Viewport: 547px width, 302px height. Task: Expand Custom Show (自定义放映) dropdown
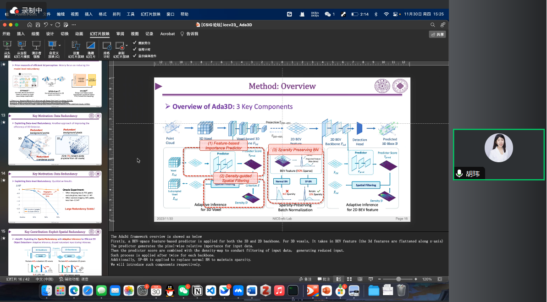click(60, 45)
